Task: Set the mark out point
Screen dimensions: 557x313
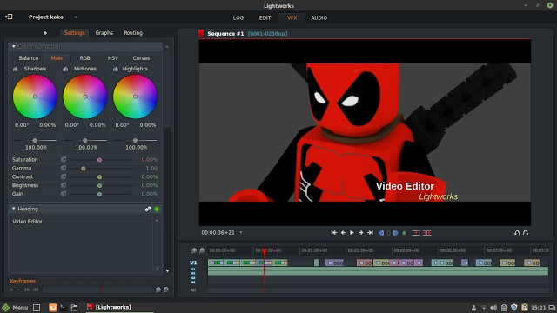Action: [395, 233]
